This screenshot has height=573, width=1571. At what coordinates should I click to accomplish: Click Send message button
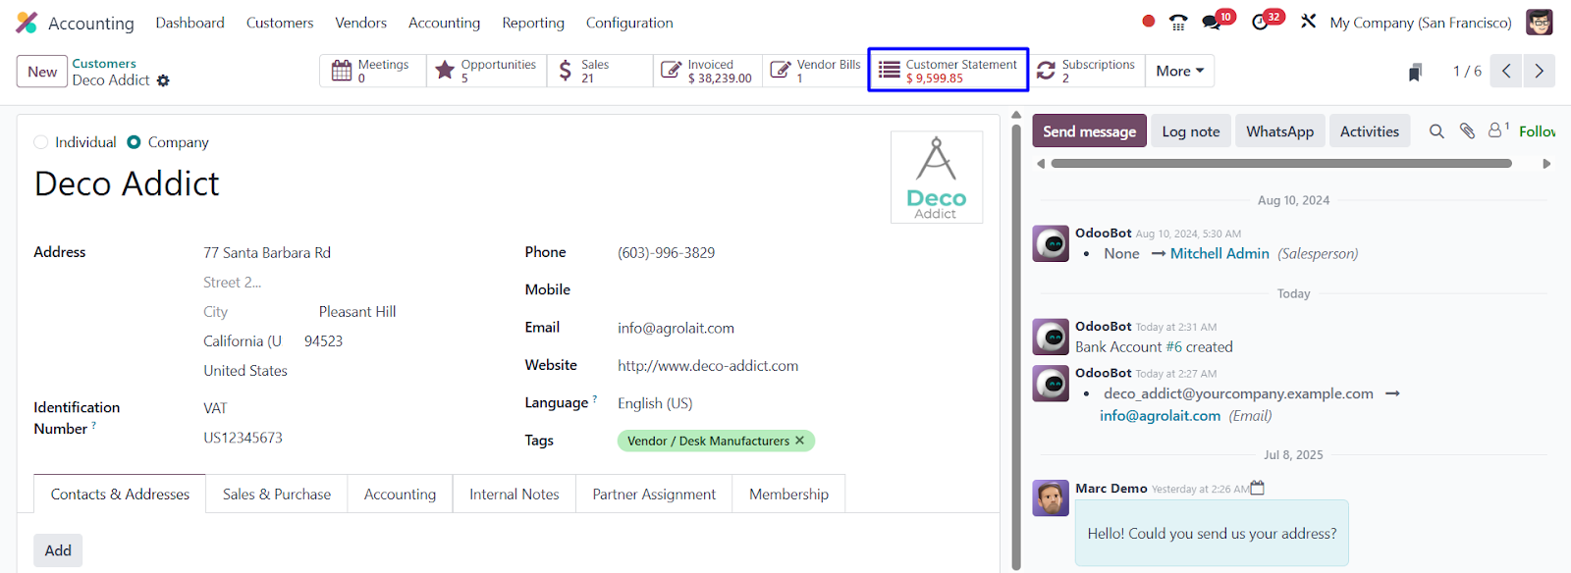point(1089,130)
